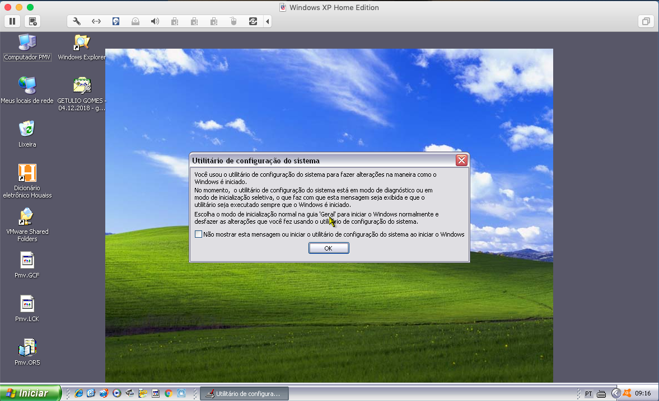The width and height of the screenshot is (659, 401).
Task: Collapse the VMware device toolbar arrow
Action: [267, 21]
